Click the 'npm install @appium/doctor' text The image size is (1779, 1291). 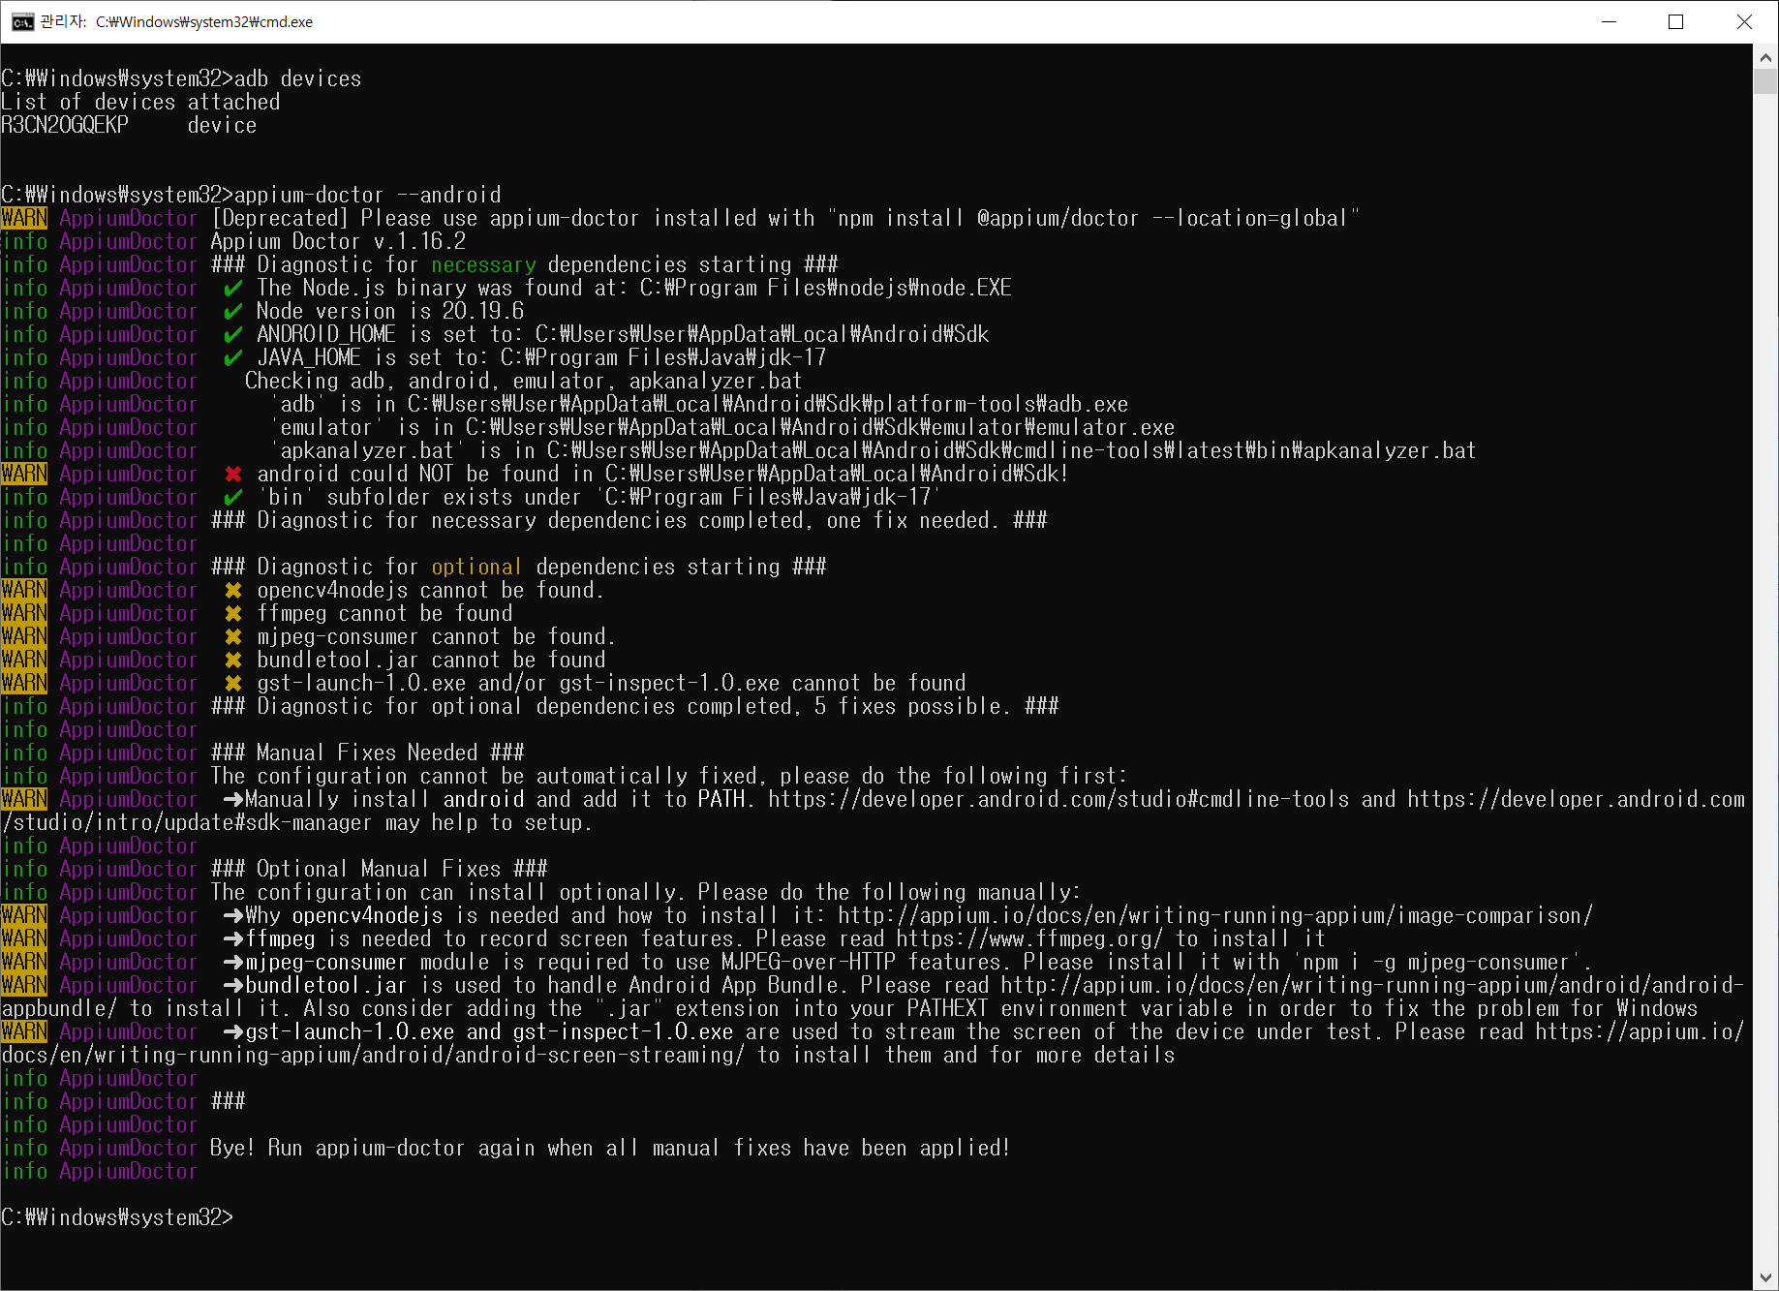pos(988,218)
